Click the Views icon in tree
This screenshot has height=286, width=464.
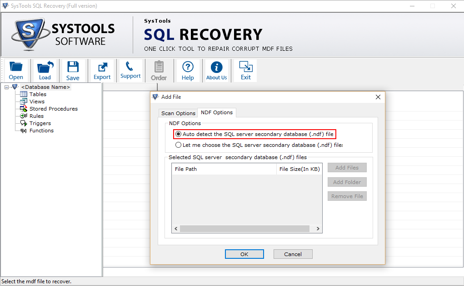click(x=24, y=102)
